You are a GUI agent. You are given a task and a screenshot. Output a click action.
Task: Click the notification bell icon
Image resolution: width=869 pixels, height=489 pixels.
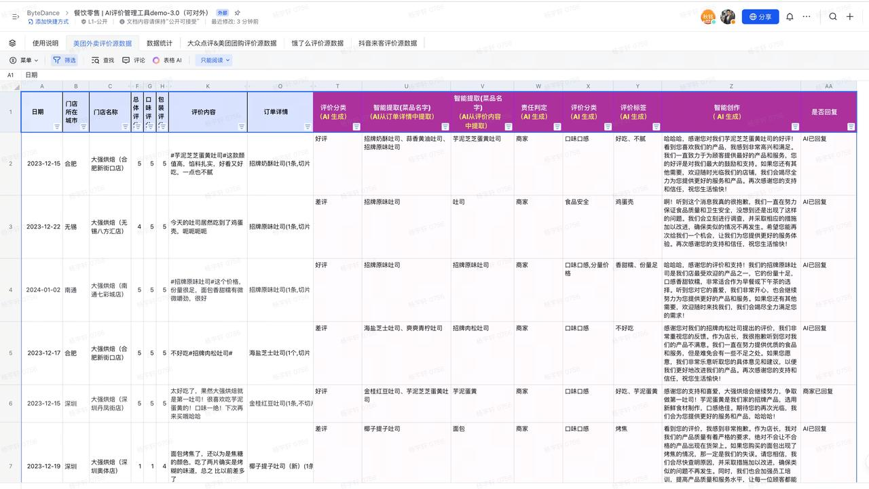tap(790, 17)
